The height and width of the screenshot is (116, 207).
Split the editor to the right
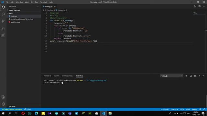coord(199,6)
